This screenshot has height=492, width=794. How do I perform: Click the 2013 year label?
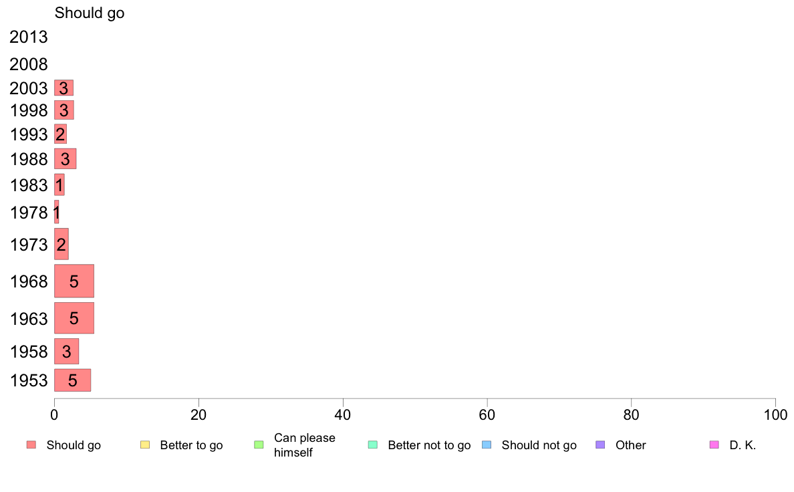(28, 37)
